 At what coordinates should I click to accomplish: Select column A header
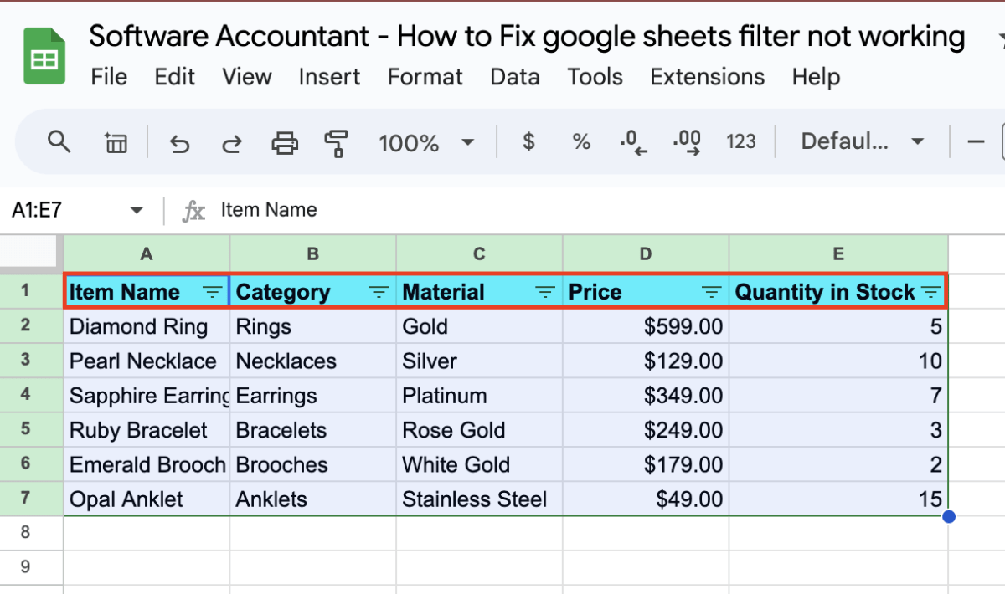(147, 253)
